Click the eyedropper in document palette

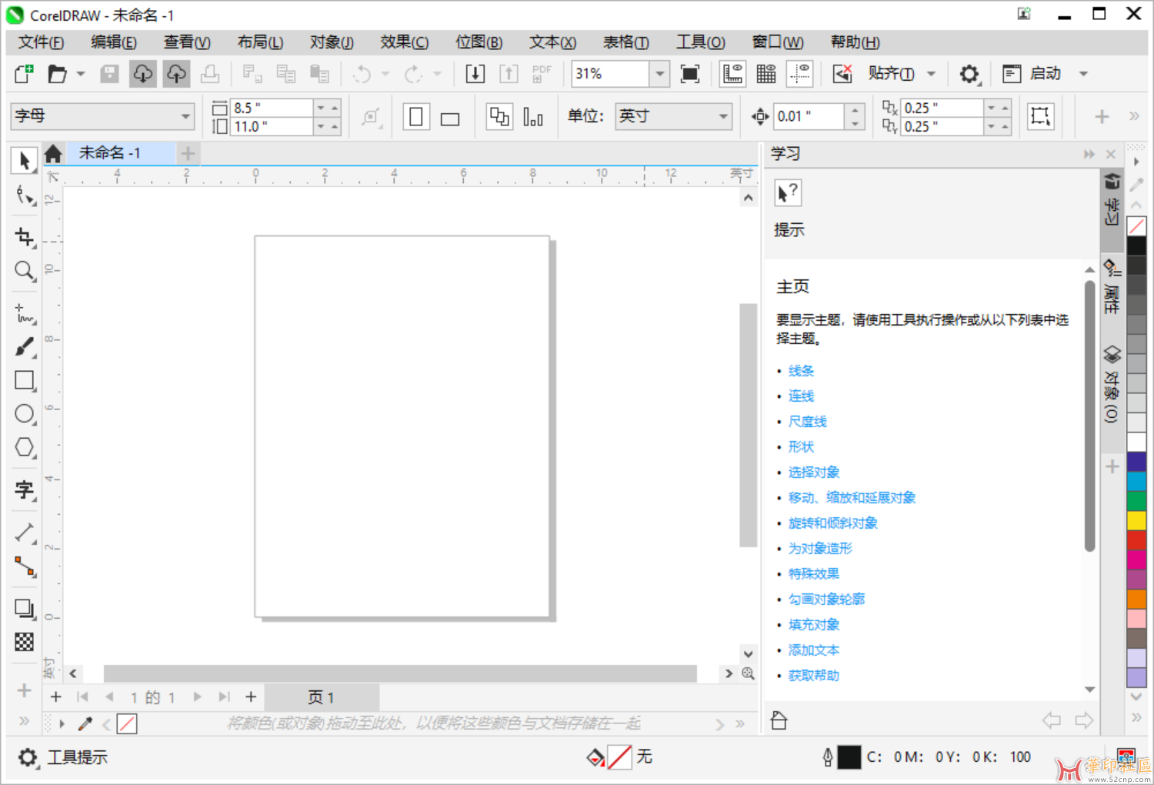tap(85, 723)
